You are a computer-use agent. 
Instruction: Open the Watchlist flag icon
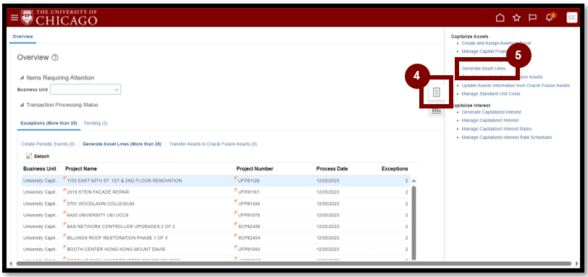coord(532,17)
